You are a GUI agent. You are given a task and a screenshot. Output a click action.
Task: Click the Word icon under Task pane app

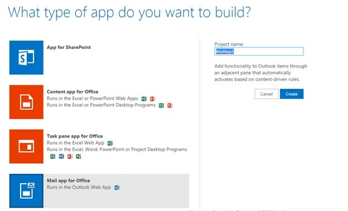coord(61,156)
